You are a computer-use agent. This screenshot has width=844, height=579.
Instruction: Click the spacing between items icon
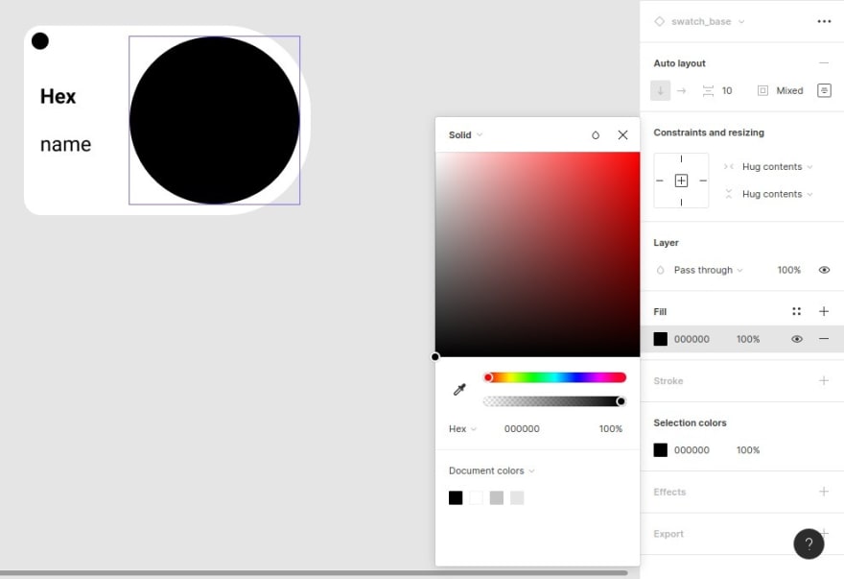click(708, 90)
